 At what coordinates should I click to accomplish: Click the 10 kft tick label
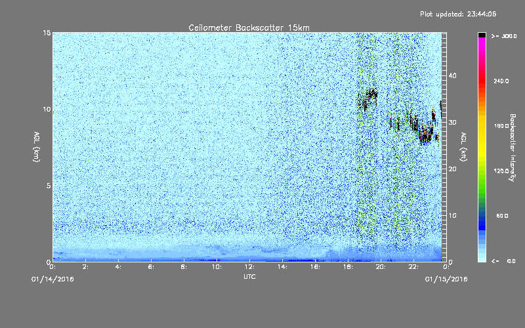(452, 216)
